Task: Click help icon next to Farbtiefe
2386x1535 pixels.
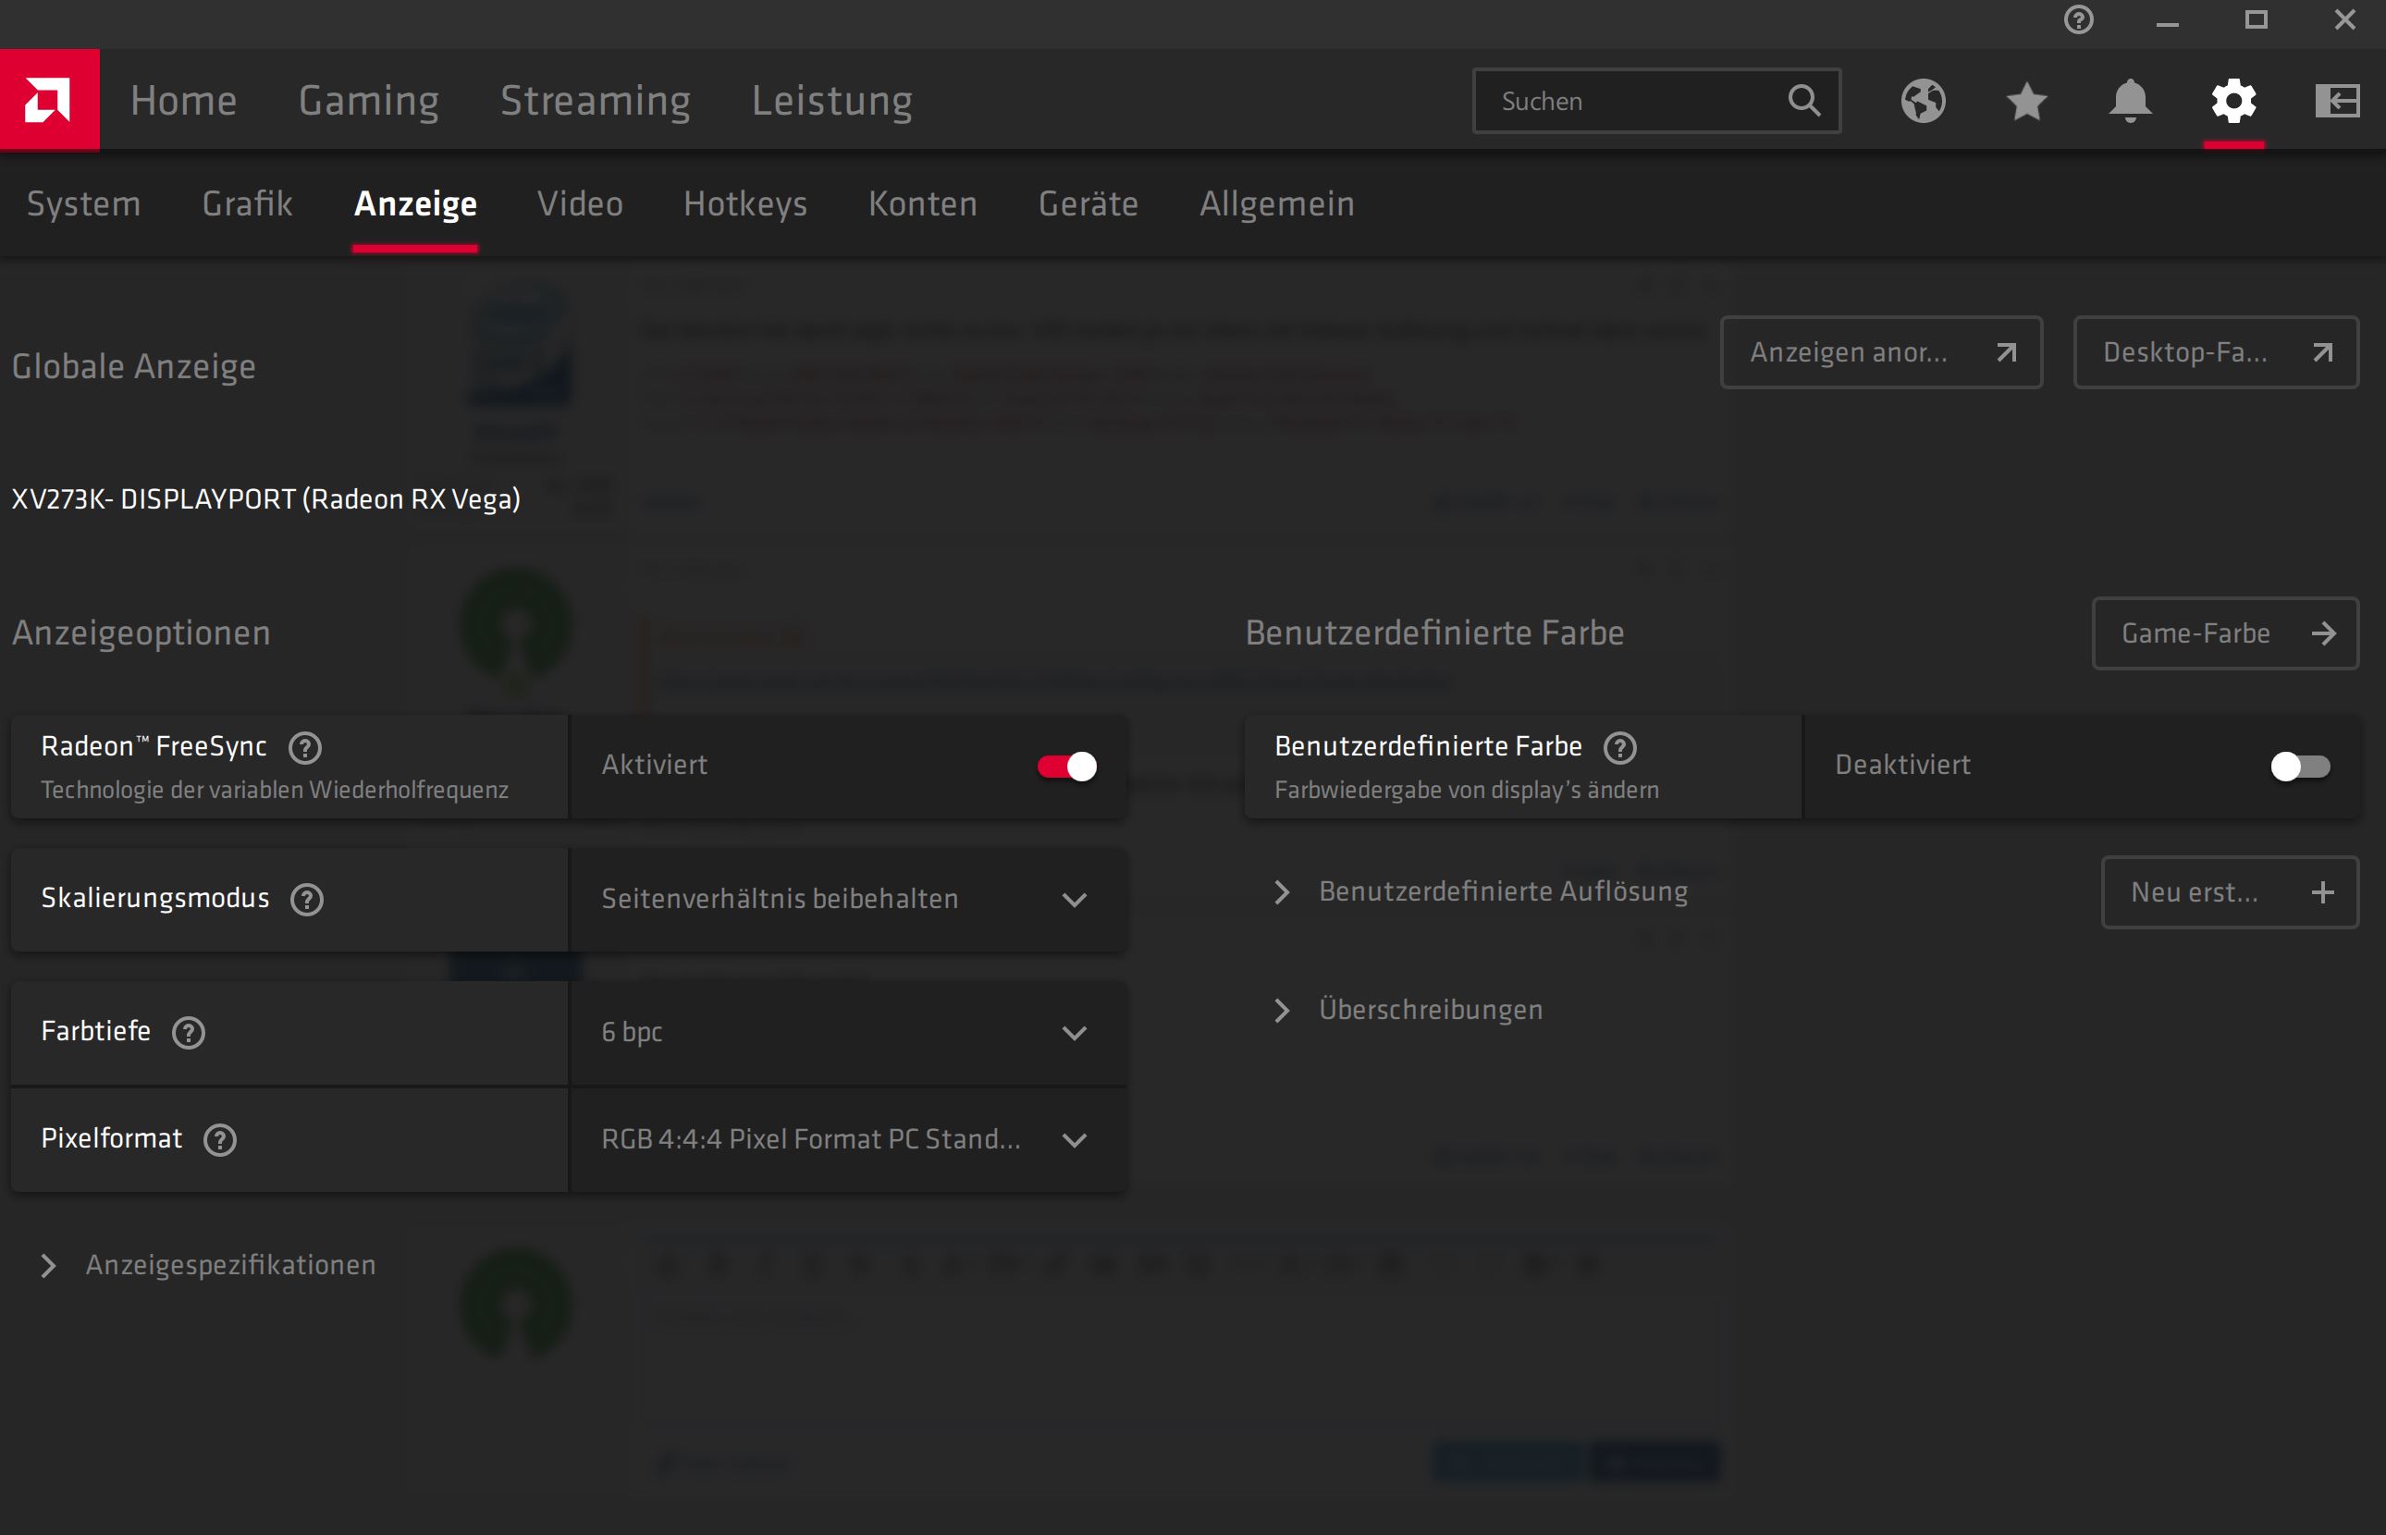Action: click(189, 1033)
